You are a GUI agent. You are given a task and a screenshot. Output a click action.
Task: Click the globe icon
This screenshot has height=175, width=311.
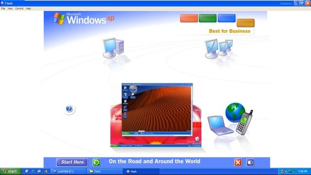click(x=235, y=112)
